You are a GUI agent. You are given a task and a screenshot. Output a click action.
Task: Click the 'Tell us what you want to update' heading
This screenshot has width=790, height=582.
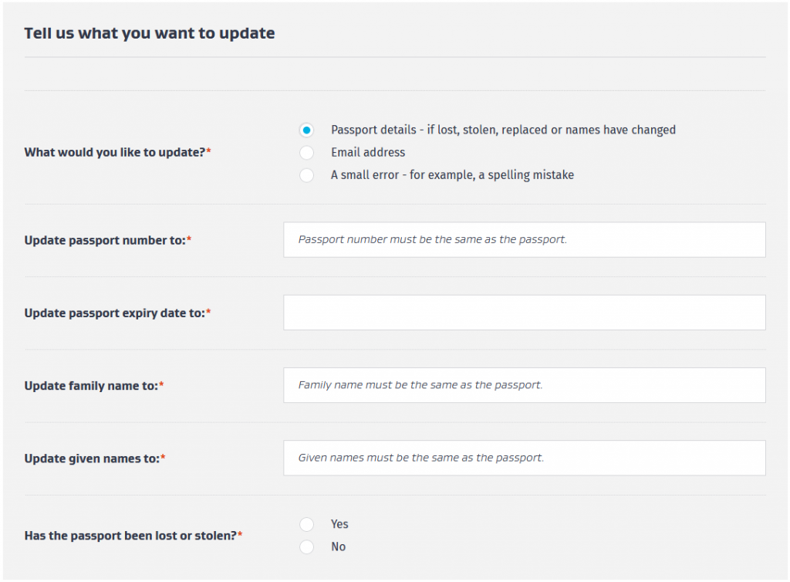pos(150,33)
